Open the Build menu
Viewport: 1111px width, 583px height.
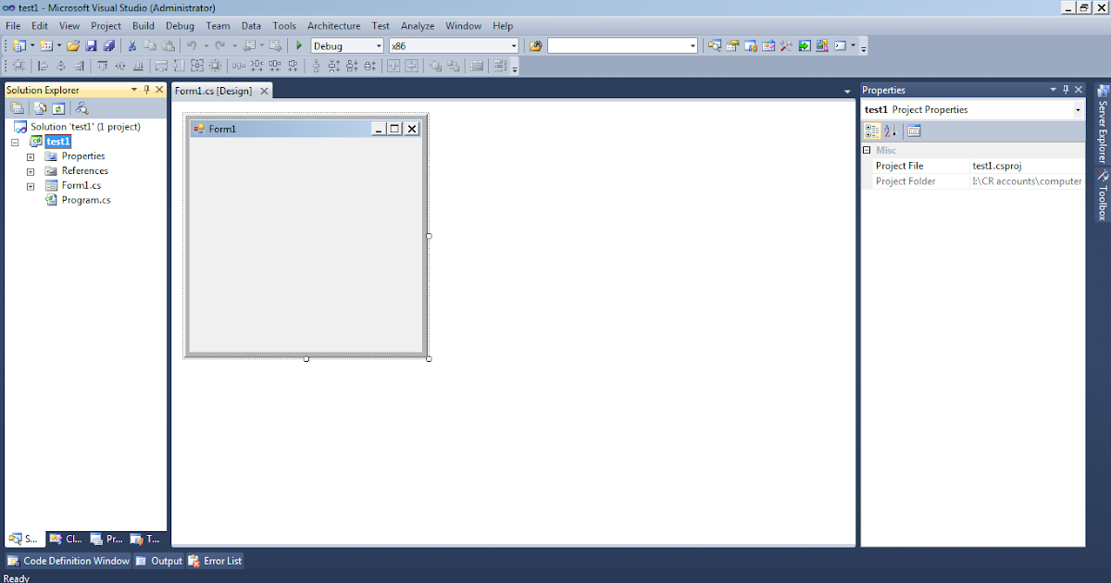coord(143,26)
